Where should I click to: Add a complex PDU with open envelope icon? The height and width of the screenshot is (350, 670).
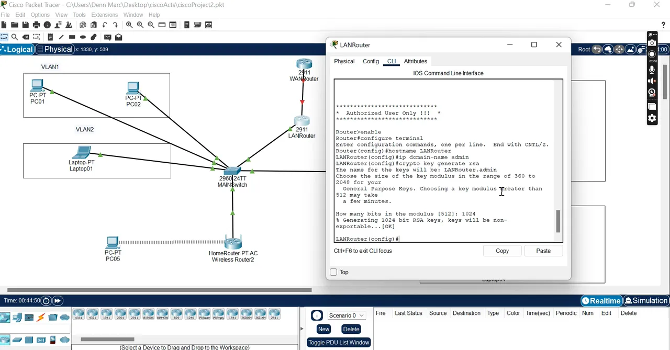tap(119, 37)
